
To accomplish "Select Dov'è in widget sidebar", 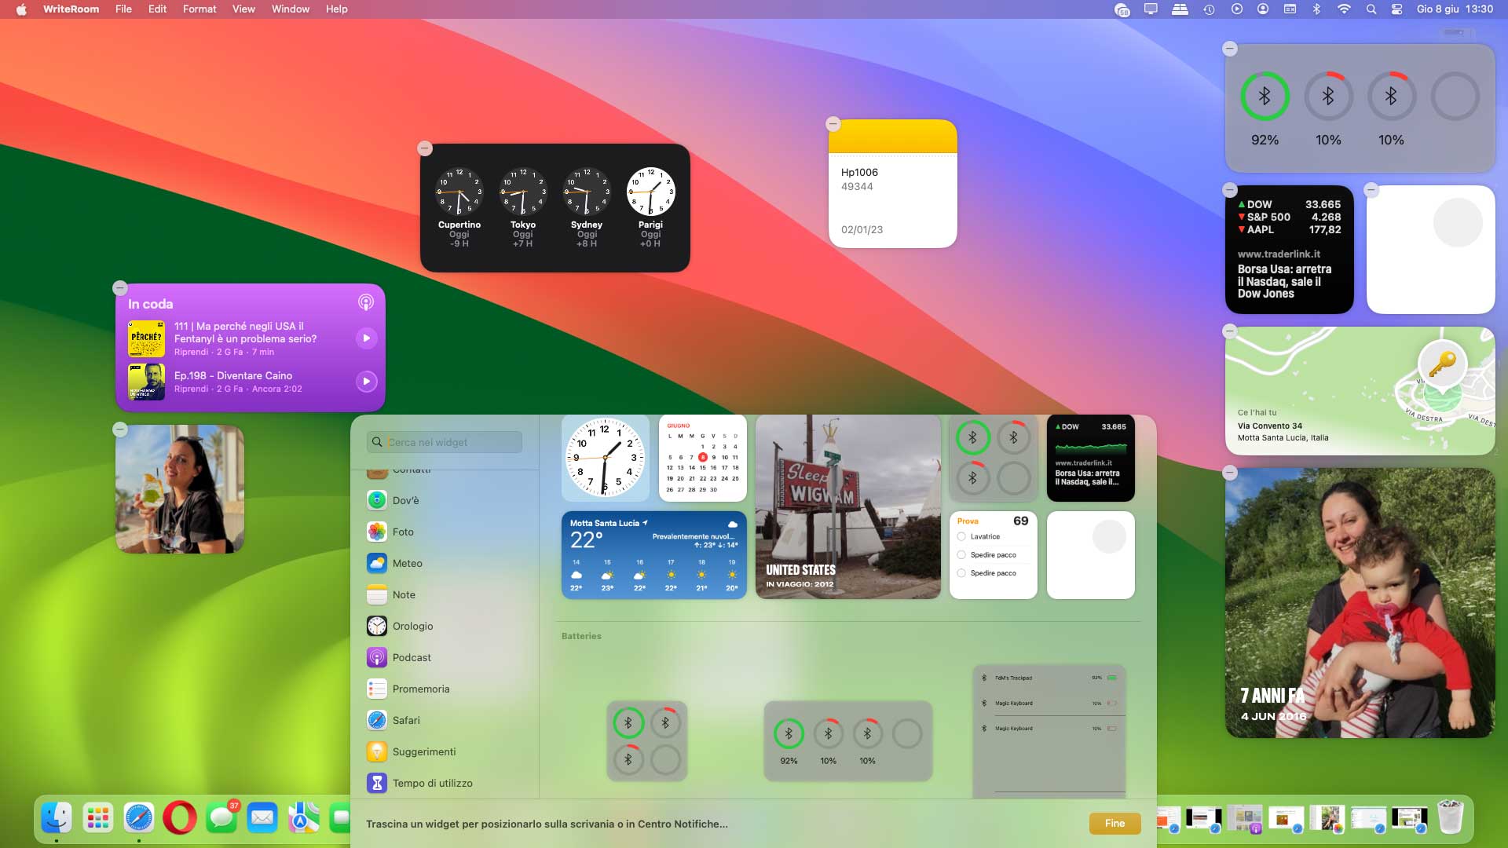I will pyautogui.click(x=405, y=500).
